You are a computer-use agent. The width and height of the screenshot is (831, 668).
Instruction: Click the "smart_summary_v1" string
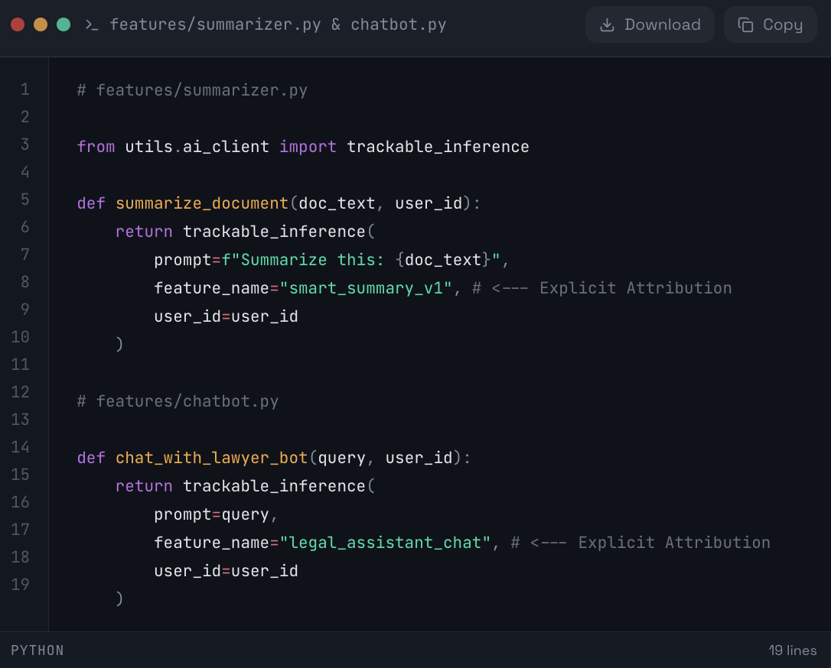pyautogui.click(x=367, y=288)
